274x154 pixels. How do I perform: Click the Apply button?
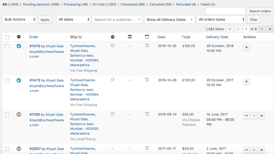[x=45, y=20]
